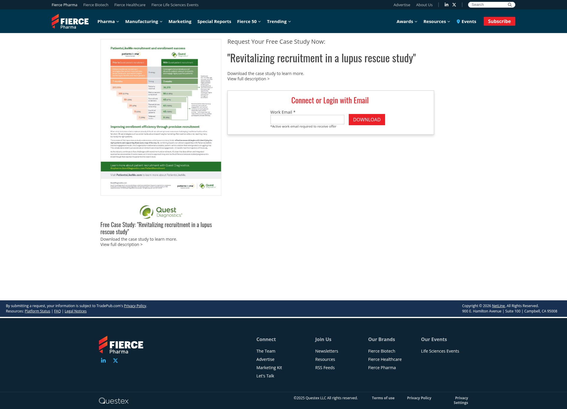The width and height of the screenshot is (567, 409).
Task: Open the Special Reports menu item
Action: [x=214, y=22]
